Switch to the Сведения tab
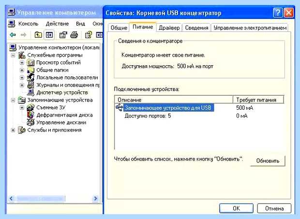Screen dimensions: 300x219 pos(196,28)
